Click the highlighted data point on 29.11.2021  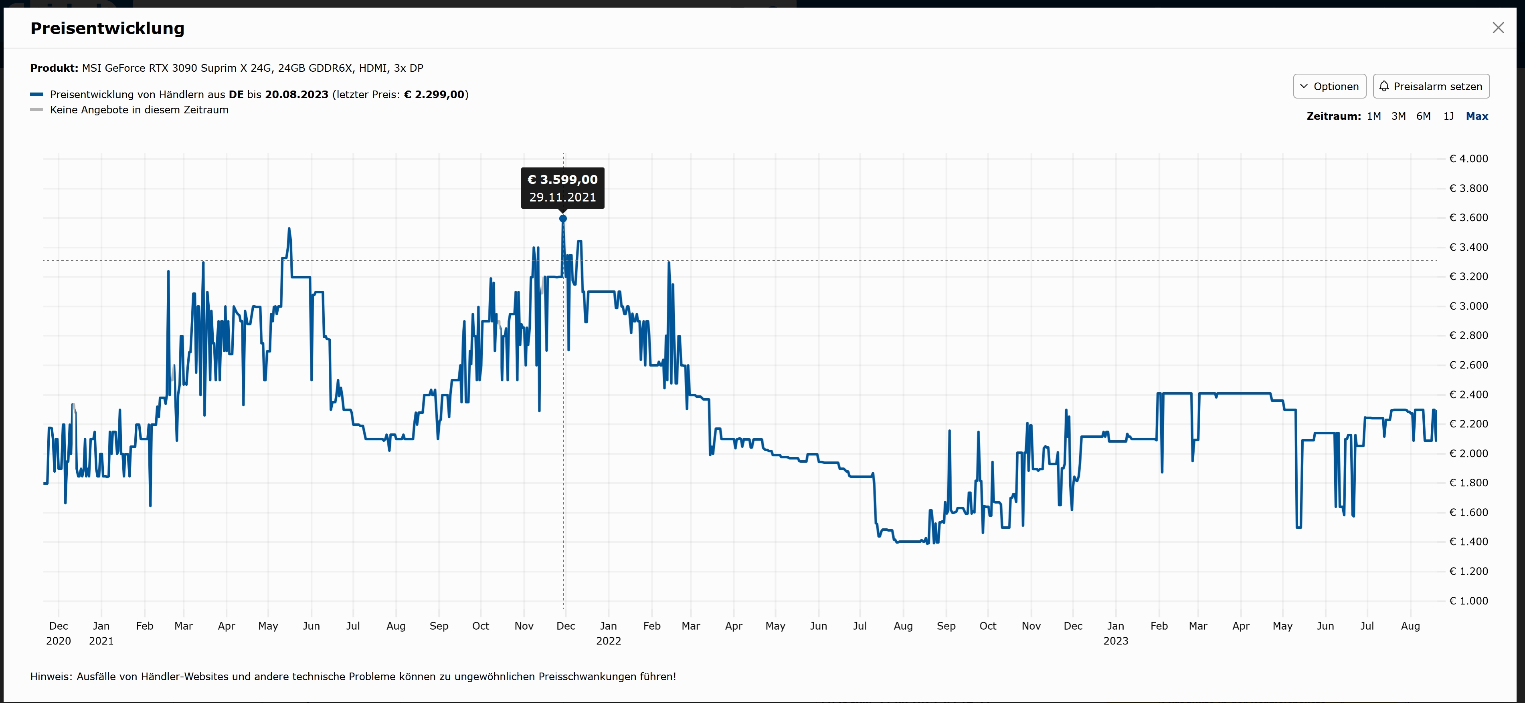(563, 218)
